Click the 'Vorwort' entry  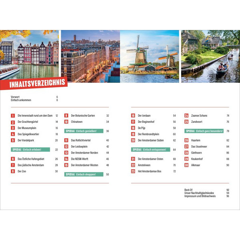[x=15, y=97]
